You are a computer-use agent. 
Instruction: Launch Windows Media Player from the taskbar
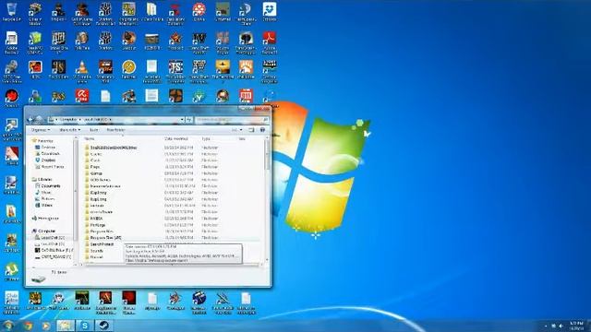pos(46,326)
